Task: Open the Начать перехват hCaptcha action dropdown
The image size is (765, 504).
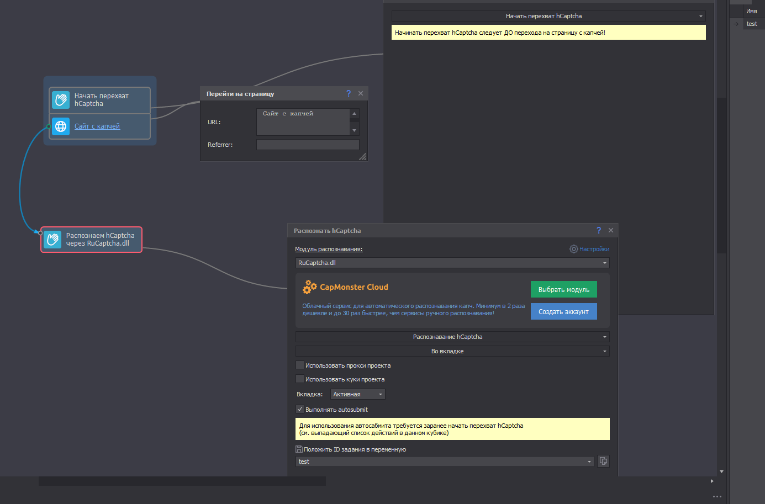Action: pos(548,16)
